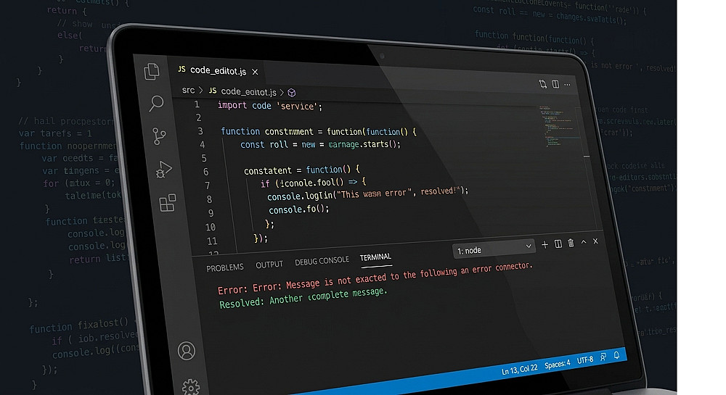Screen dimensions: 726x395
Task: Create a new terminal with plus icon
Action: [544, 244]
